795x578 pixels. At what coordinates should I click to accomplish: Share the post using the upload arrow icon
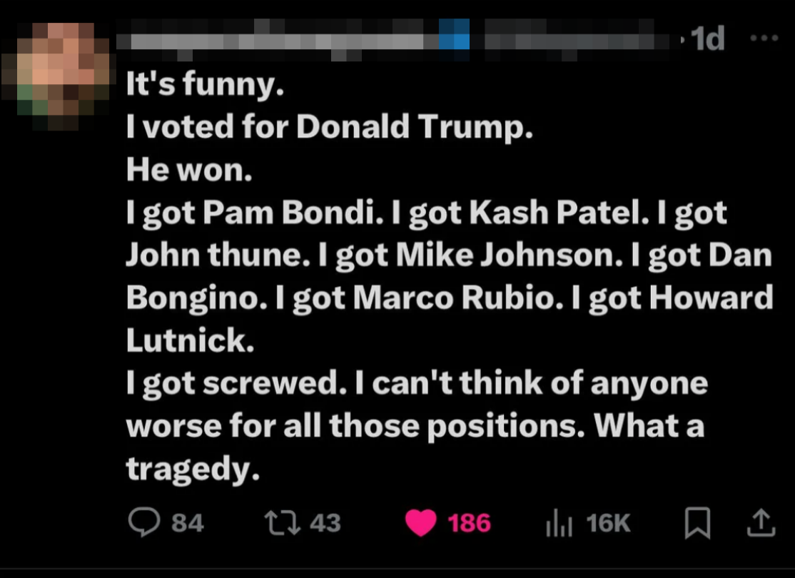click(760, 523)
